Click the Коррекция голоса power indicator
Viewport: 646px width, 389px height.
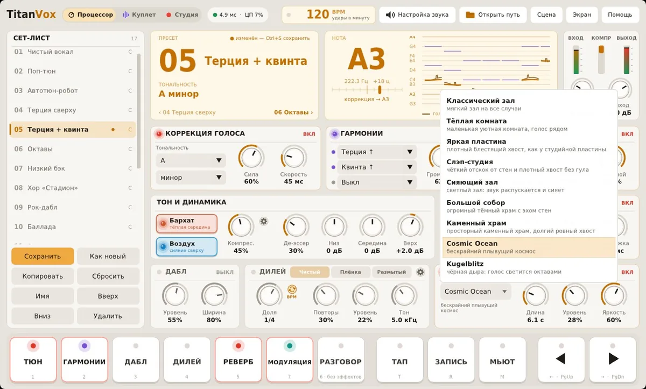pos(159,134)
